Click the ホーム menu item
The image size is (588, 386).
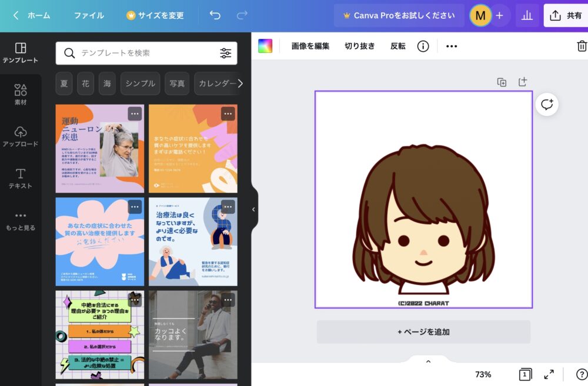pyautogui.click(x=39, y=15)
